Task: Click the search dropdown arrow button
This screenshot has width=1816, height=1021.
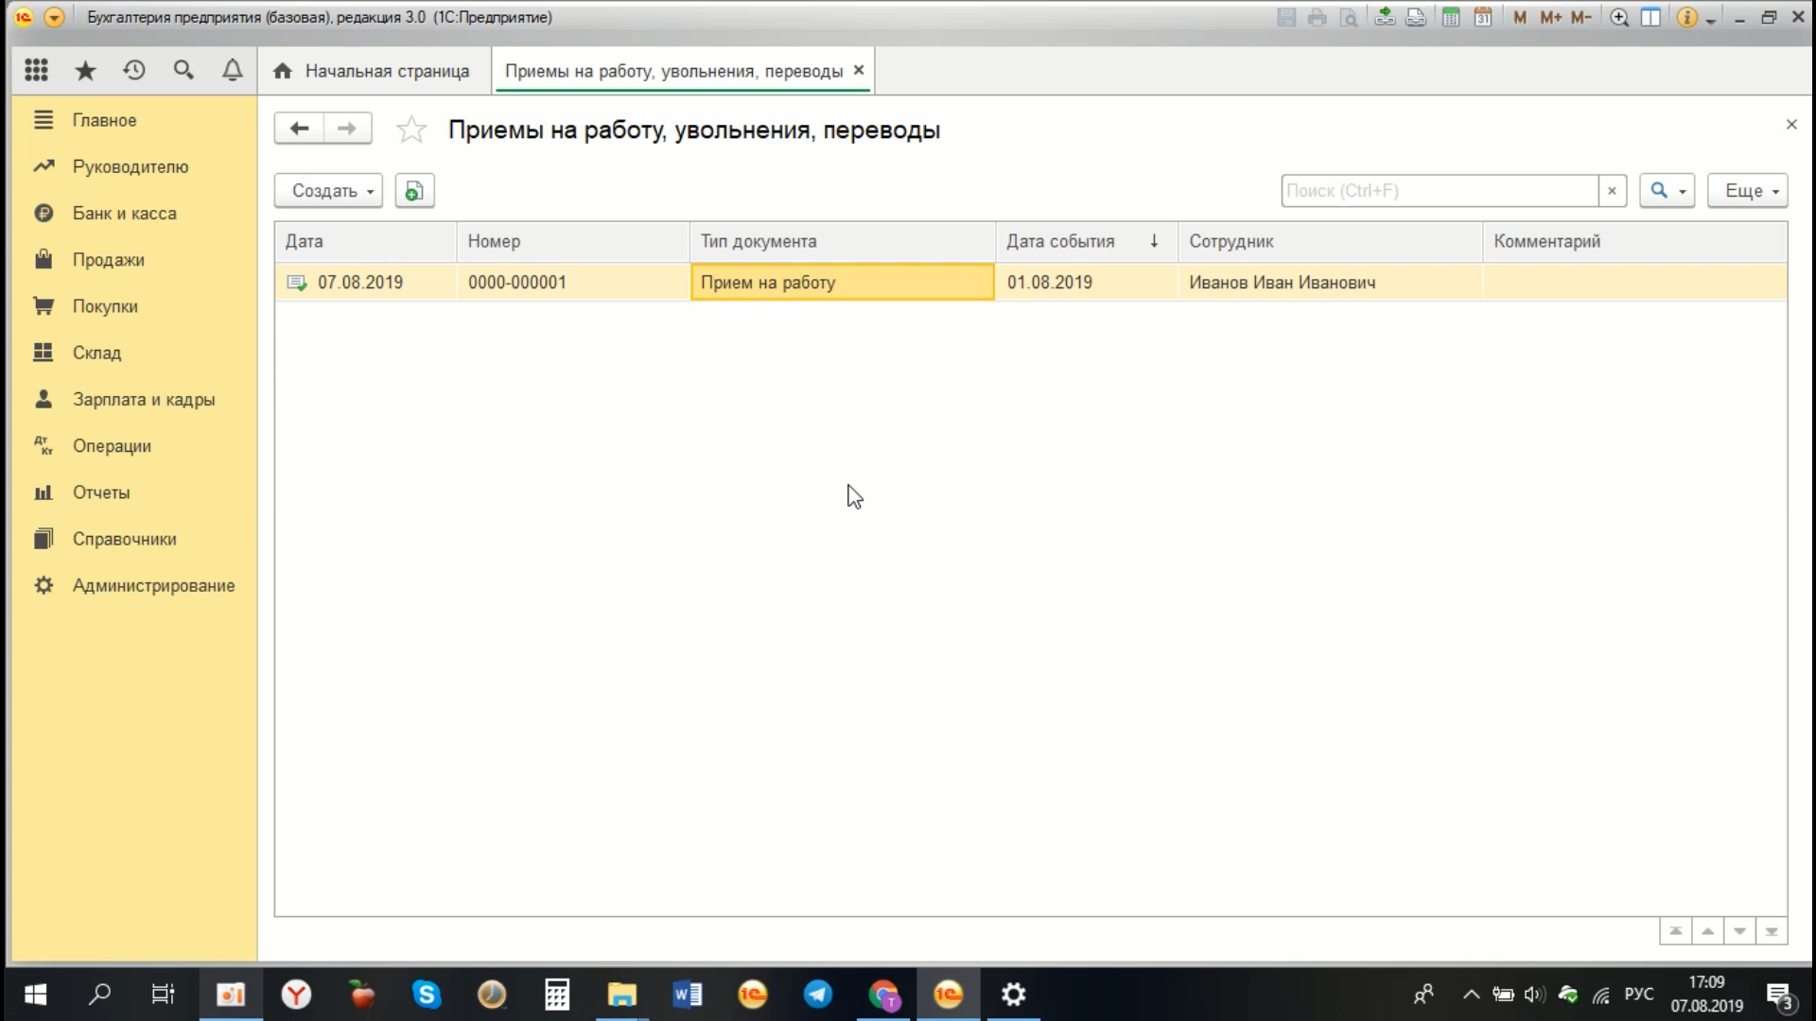Action: click(x=1682, y=189)
